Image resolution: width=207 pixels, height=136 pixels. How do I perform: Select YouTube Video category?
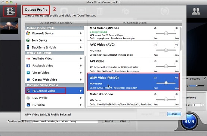click(x=54, y=59)
